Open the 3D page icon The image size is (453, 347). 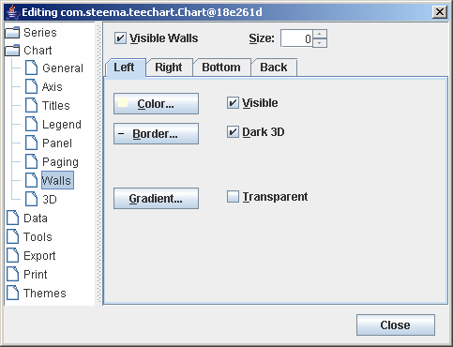(31, 199)
